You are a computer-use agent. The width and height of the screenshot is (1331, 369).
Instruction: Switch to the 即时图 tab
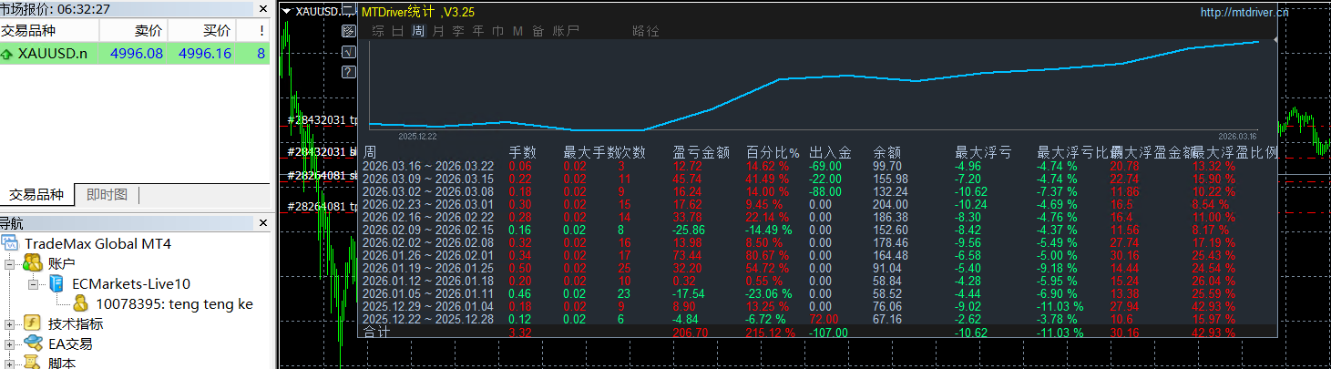107,194
